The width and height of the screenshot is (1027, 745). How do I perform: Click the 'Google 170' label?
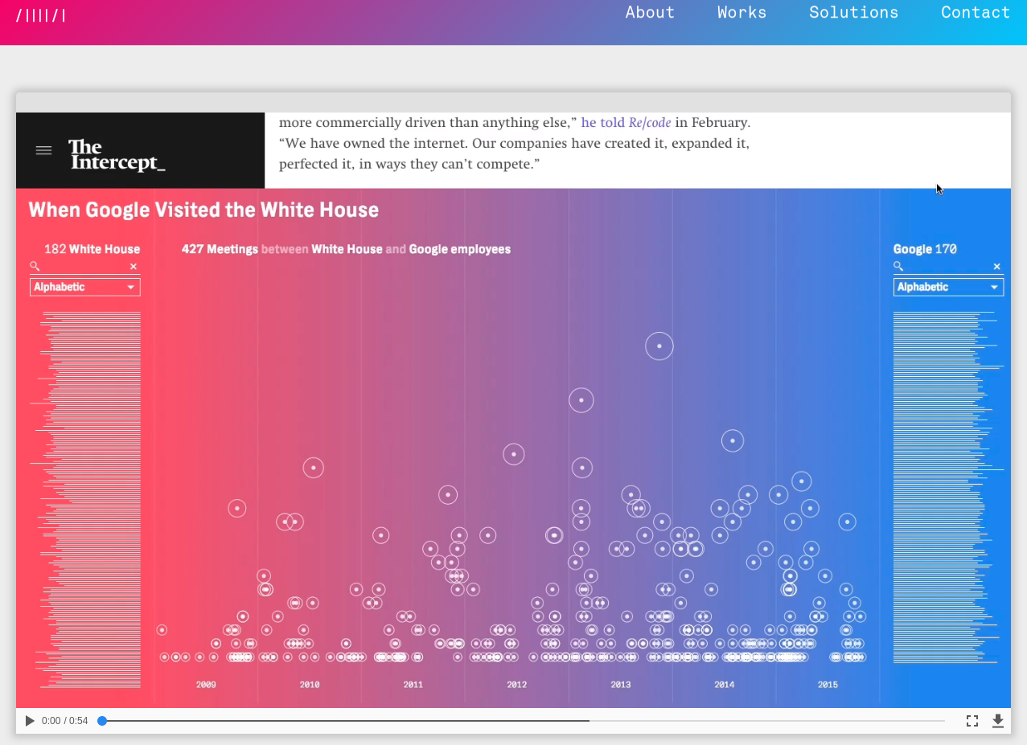point(925,249)
